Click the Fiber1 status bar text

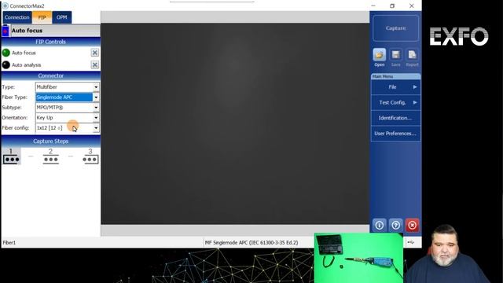tap(9, 243)
